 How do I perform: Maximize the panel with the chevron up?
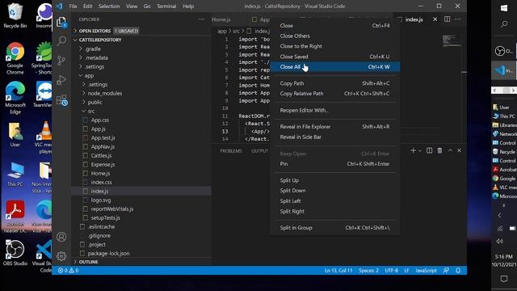coord(450,150)
